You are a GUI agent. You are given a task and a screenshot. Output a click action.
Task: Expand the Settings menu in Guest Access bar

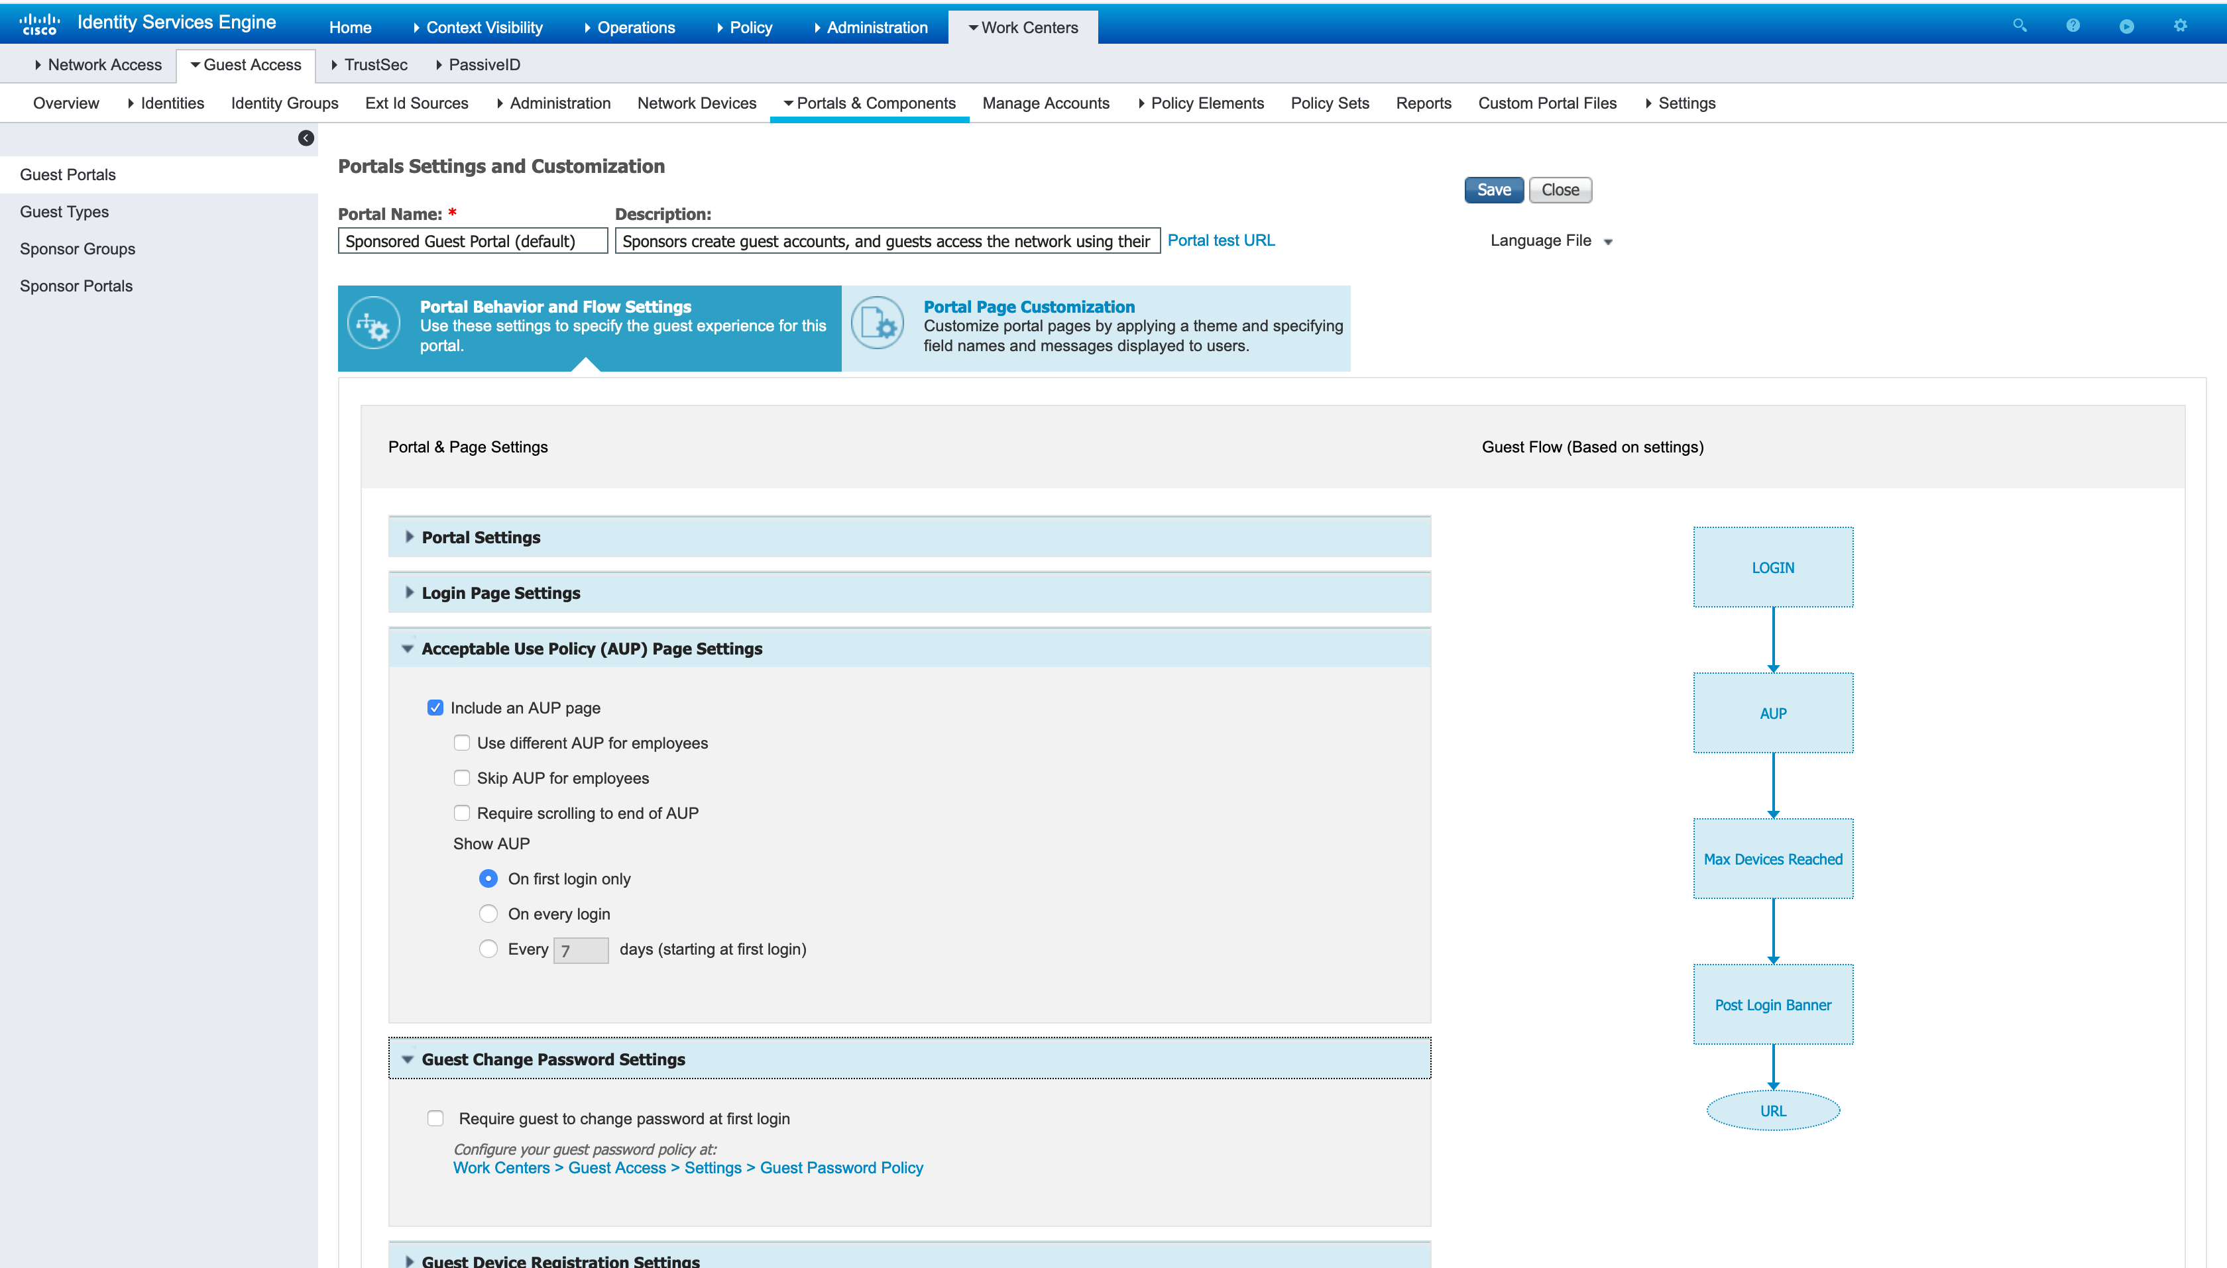[x=1680, y=103]
